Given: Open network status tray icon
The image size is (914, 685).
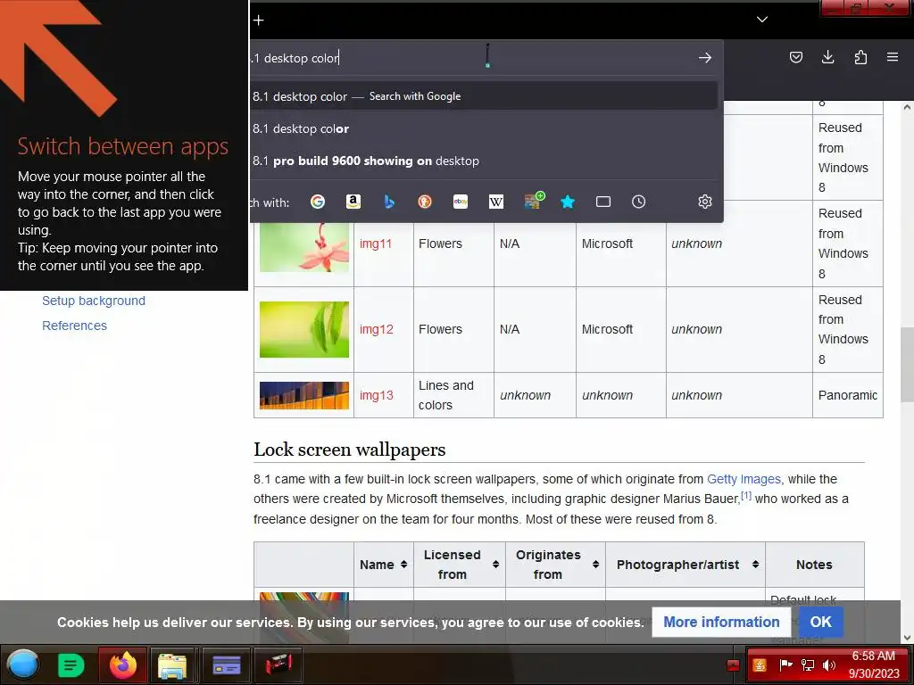Looking at the screenshot, I should coord(808,665).
